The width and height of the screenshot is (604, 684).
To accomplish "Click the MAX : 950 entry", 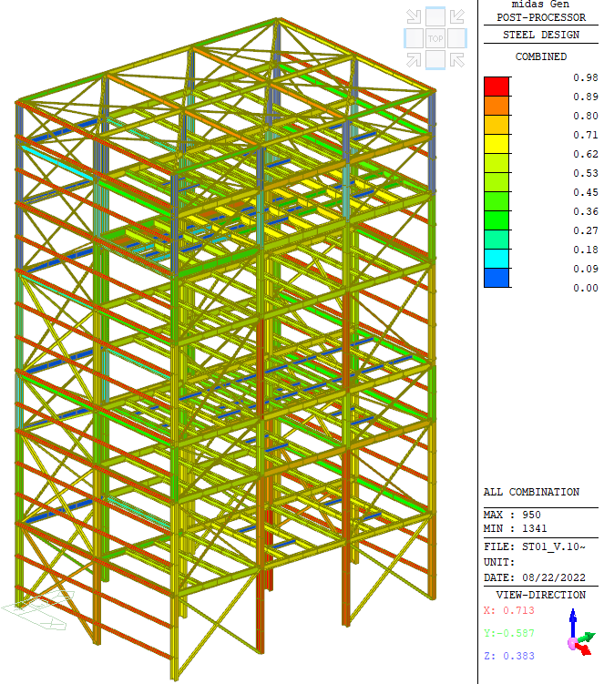I will (x=512, y=515).
